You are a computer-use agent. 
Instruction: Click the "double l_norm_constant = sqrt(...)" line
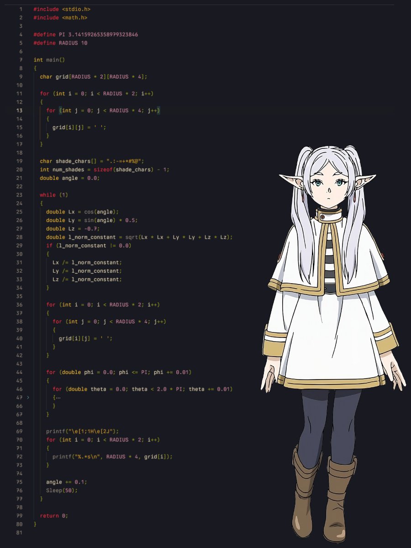coord(140,237)
